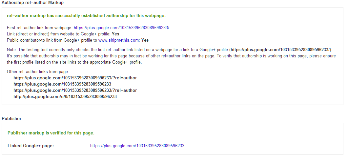Click the "Other rel=author links from page:" label
This screenshot has width=349, height=161.
coord(38,71)
